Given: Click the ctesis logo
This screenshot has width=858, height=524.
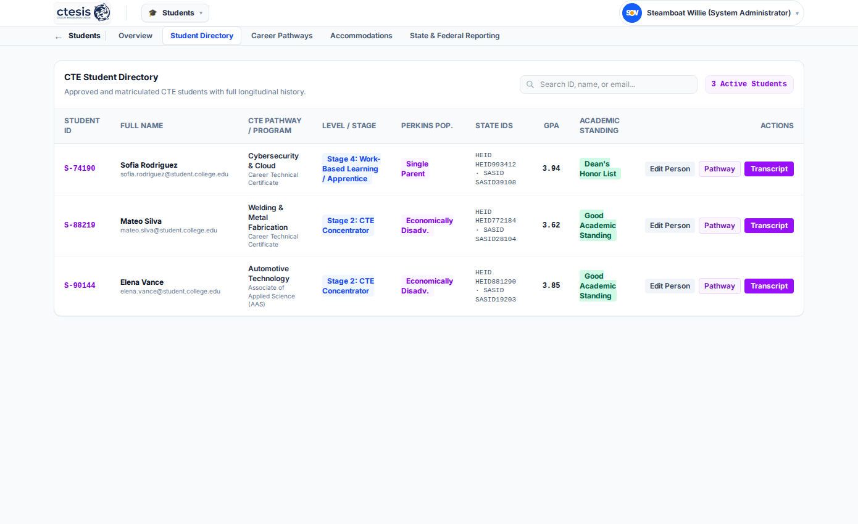Looking at the screenshot, I should [83, 12].
